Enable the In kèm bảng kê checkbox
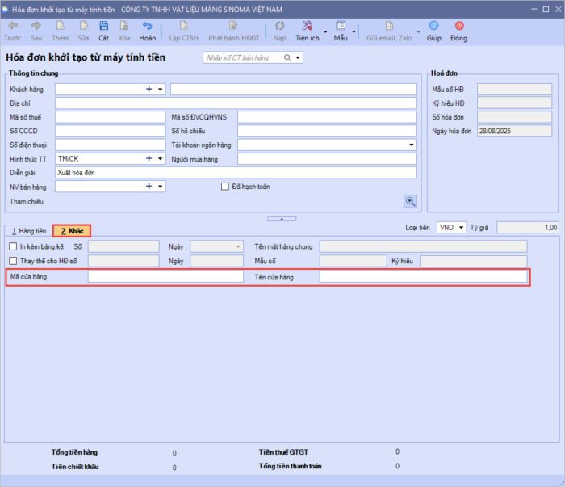This screenshot has width=565, height=487. (x=13, y=246)
